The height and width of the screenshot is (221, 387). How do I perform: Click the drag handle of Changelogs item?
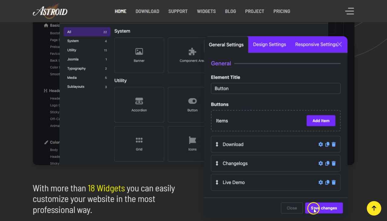pyautogui.click(x=217, y=164)
